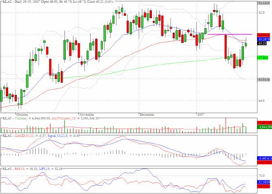Select the blue 49.2878 moving average label

[264, 39]
